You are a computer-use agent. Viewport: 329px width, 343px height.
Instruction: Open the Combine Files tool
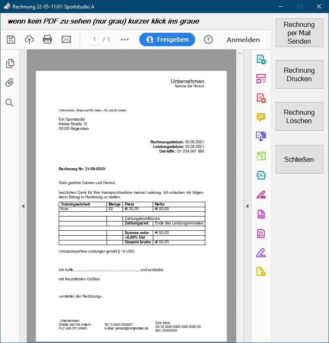(x=261, y=137)
